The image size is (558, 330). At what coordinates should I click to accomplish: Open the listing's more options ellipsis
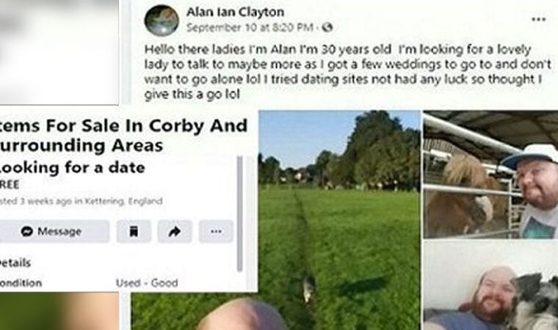[216, 232]
